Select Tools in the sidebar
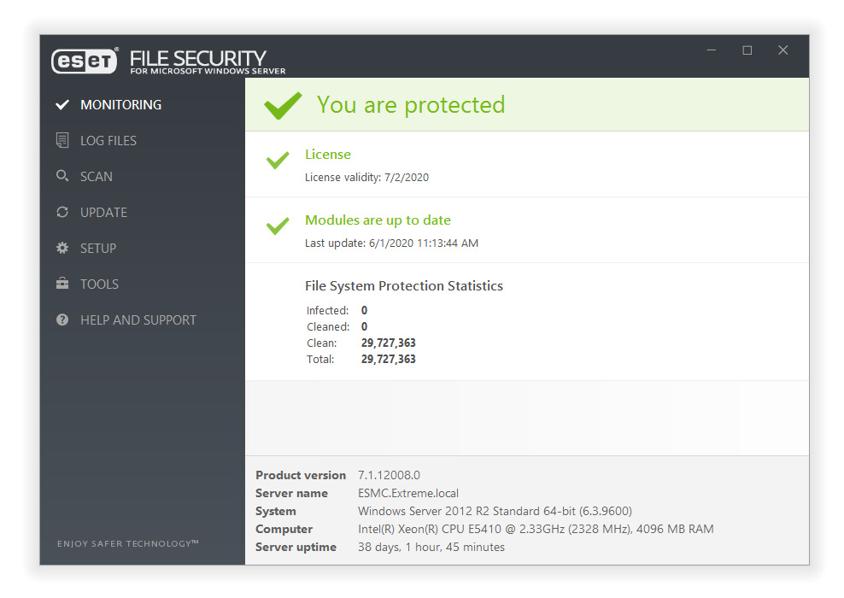The height and width of the screenshot is (598, 844). tap(99, 284)
